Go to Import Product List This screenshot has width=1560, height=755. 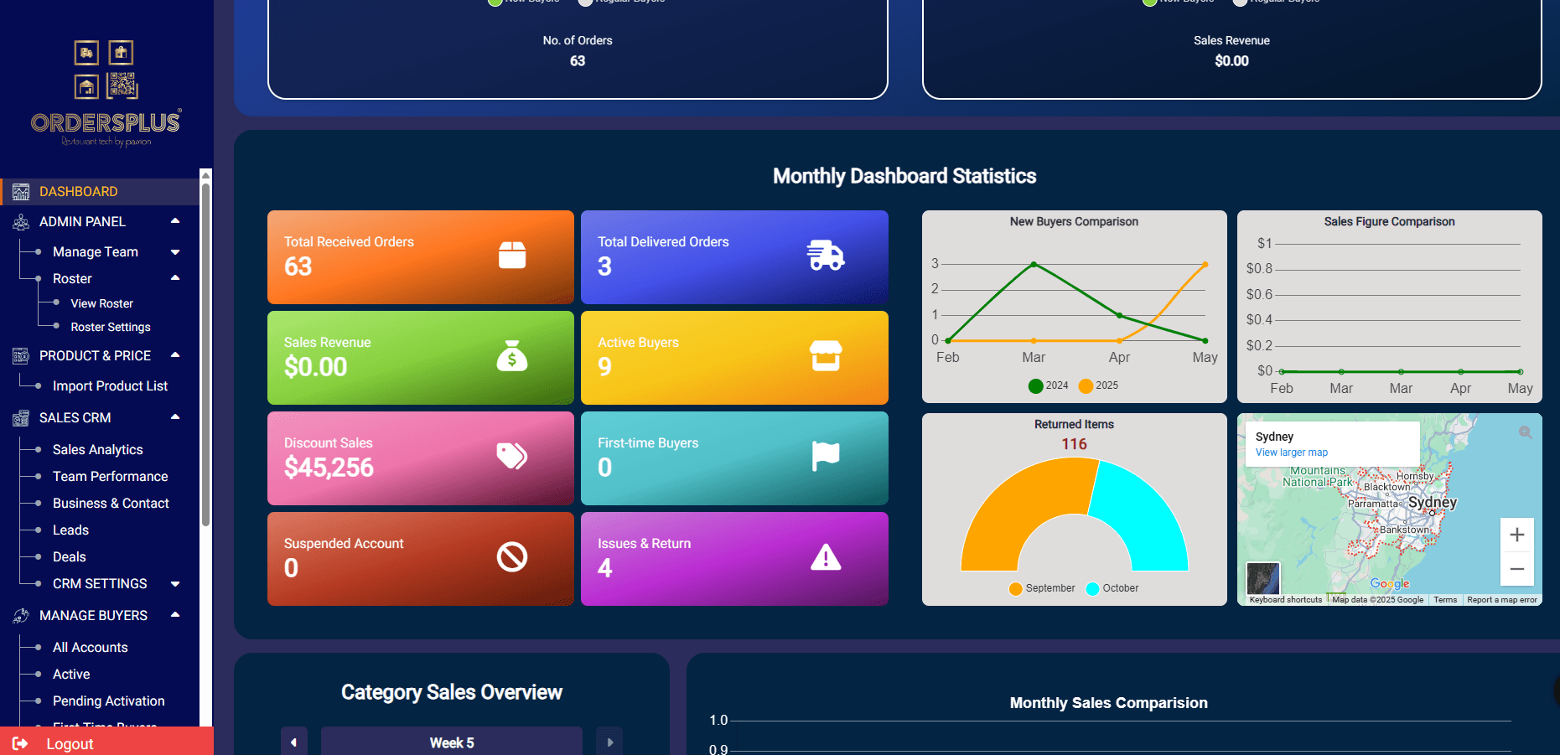tap(110, 385)
